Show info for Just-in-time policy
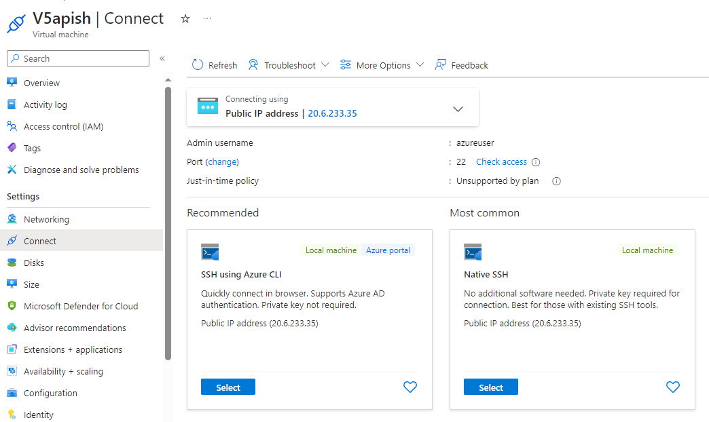The image size is (709, 422). click(x=557, y=181)
